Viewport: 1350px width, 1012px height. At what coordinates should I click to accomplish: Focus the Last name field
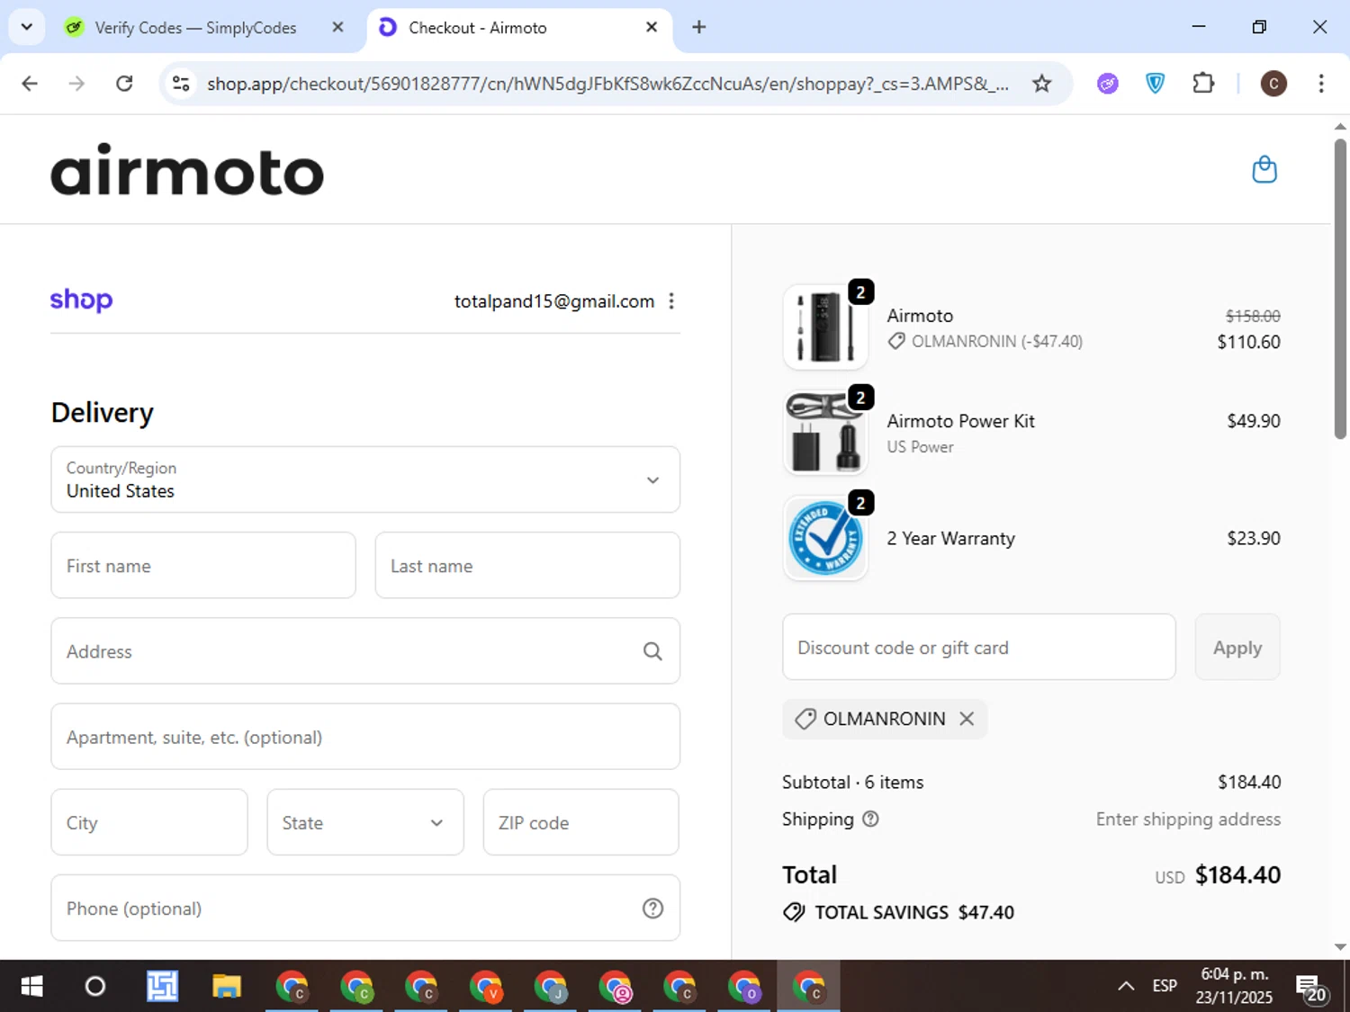(527, 565)
